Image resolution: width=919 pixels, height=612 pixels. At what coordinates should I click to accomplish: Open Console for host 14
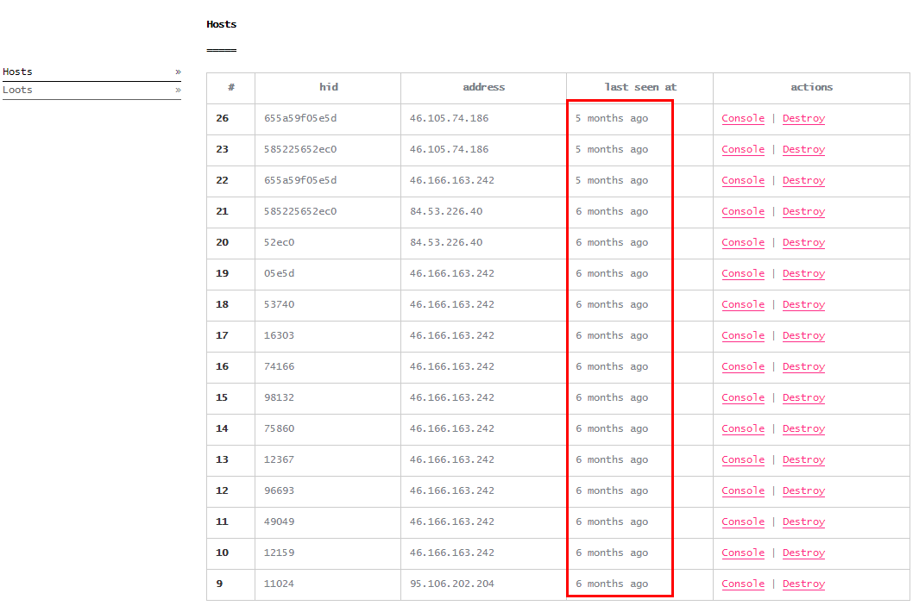pyautogui.click(x=743, y=428)
